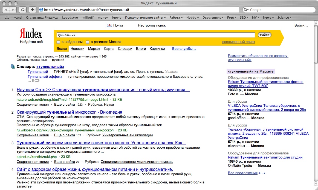This screenshot has width=318, height=190.
Task: Switch to the 'Новости' search tab
Action: [x=77, y=49]
